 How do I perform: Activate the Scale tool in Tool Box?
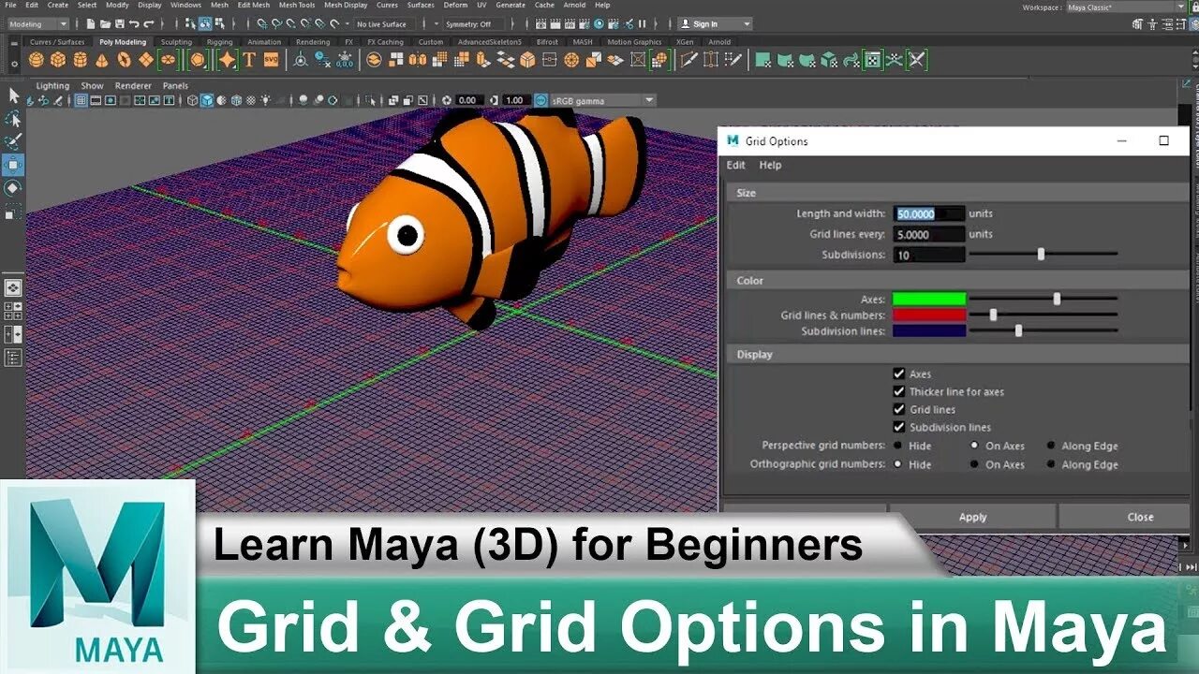[13, 212]
